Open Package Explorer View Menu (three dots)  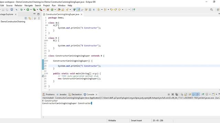[39, 18]
